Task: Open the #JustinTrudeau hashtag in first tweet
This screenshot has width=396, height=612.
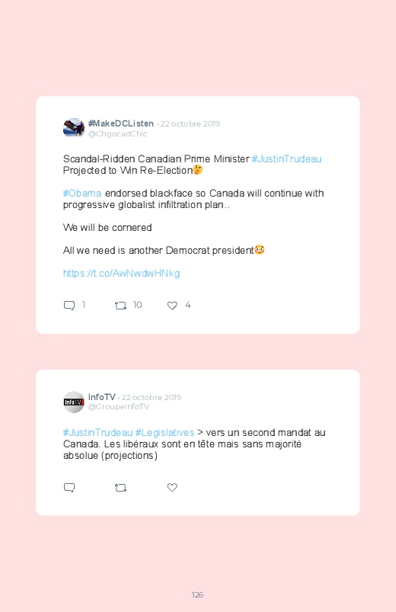Action: 286,159
